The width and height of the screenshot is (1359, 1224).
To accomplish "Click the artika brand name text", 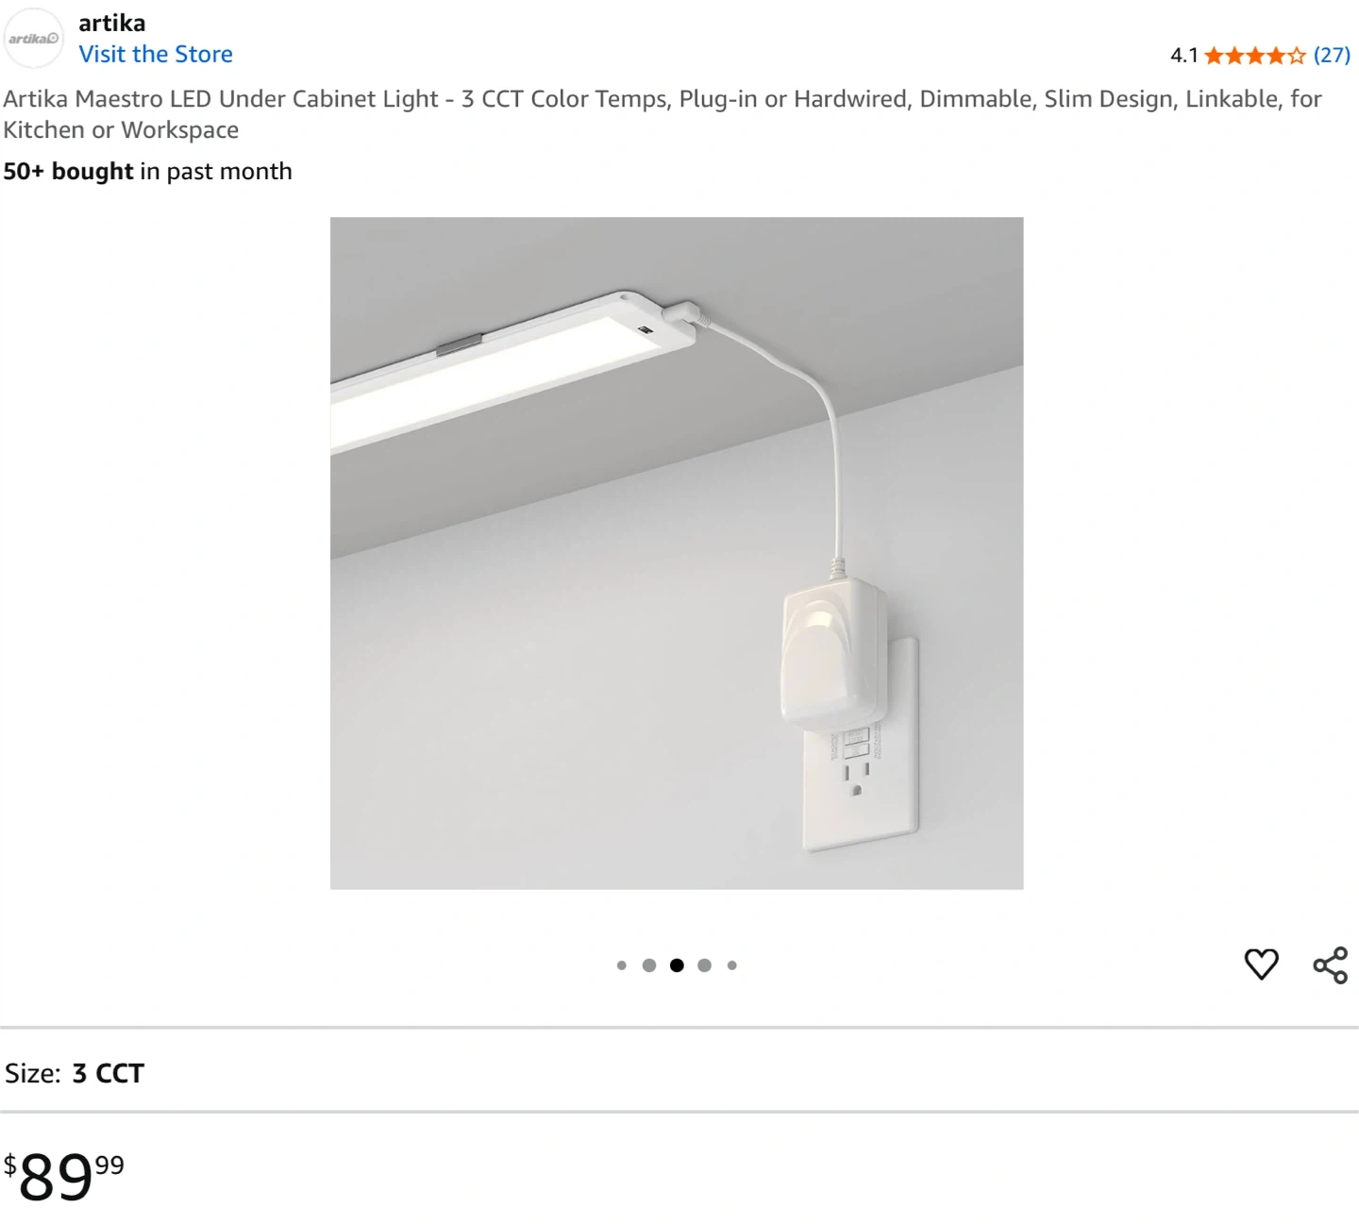I will click(112, 23).
